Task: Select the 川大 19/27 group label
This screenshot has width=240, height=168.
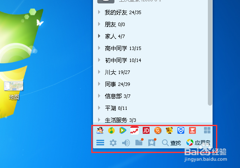Action: (x=117, y=72)
